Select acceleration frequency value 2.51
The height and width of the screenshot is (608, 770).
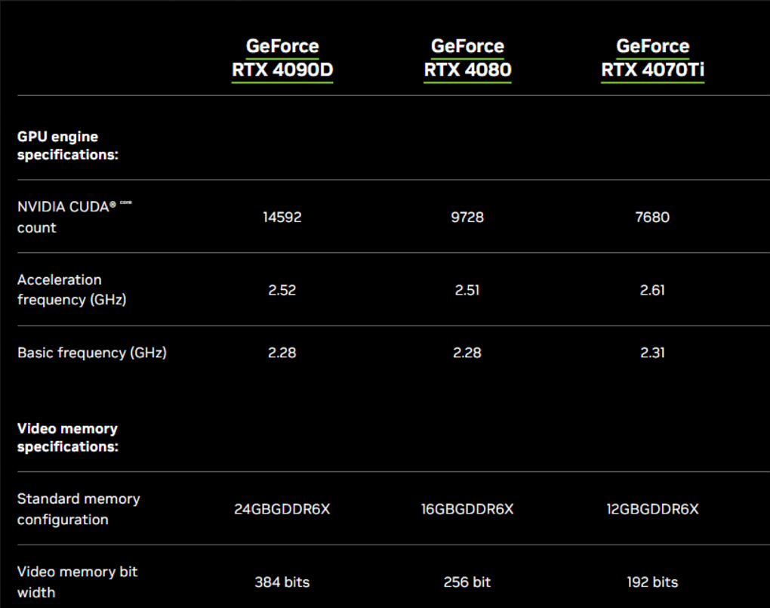[x=467, y=290]
